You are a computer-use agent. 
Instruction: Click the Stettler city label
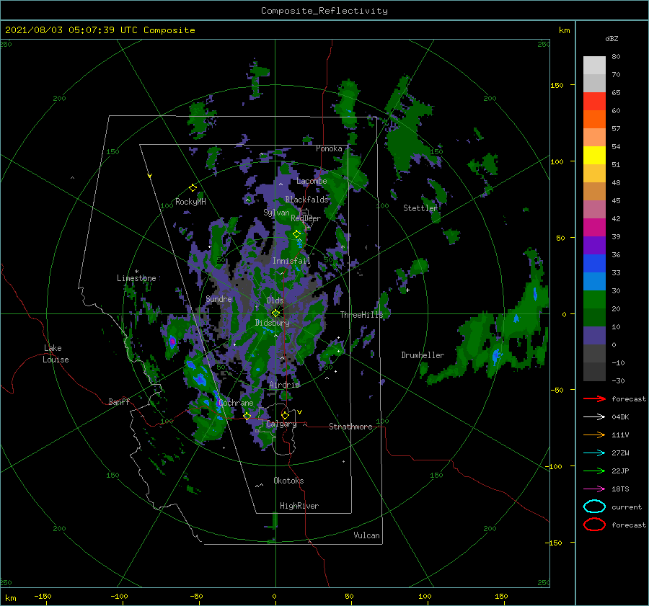420,208
